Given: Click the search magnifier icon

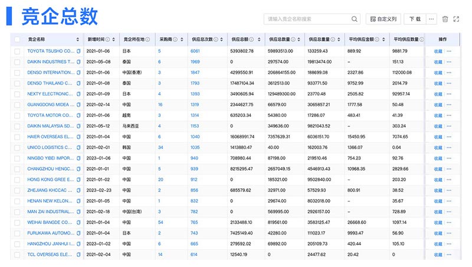Looking at the screenshot, I should pyautogui.click(x=355, y=19).
